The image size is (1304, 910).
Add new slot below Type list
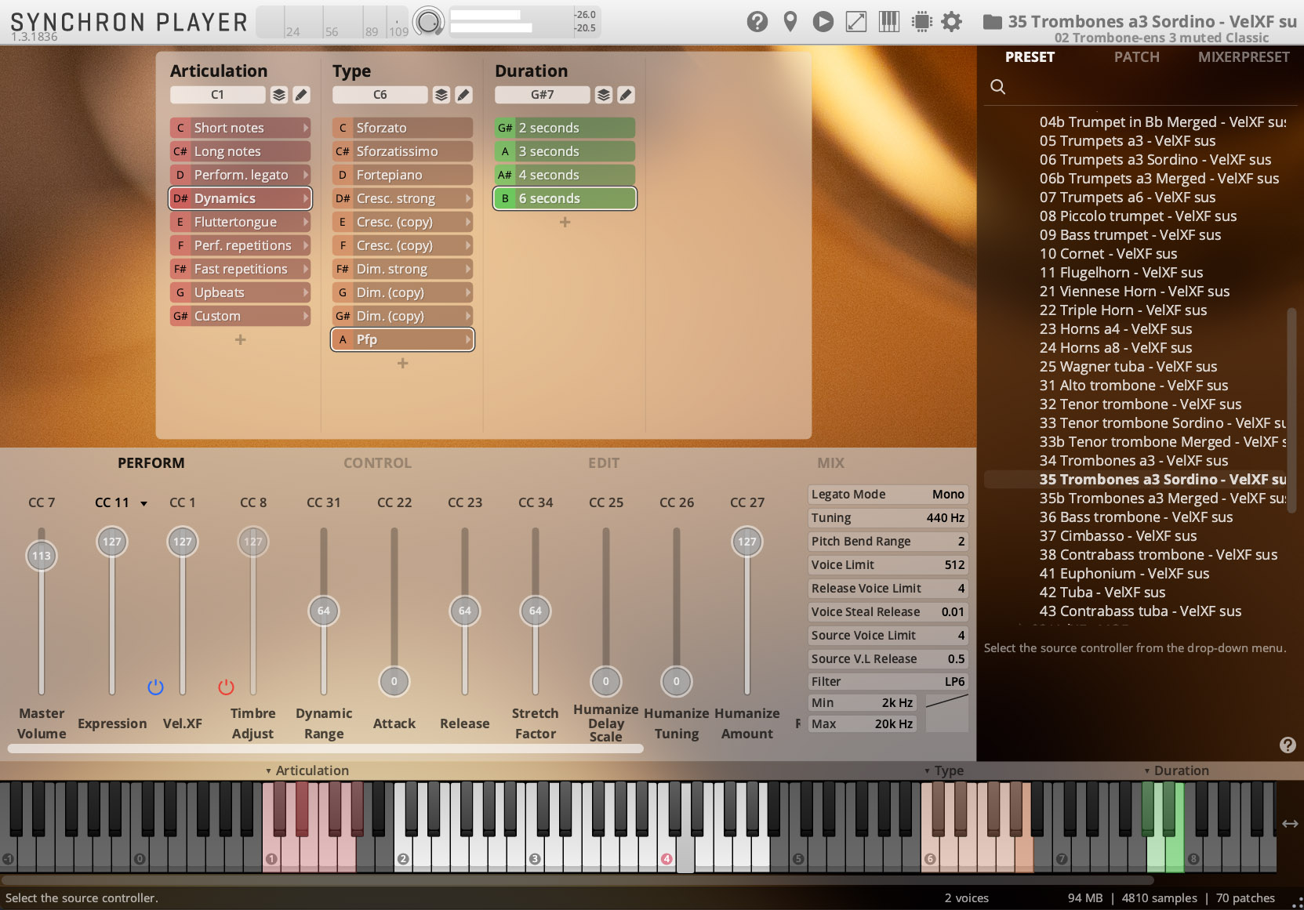pos(403,363)
